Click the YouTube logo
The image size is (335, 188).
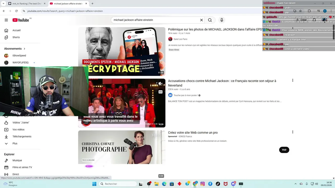(21, 20)
